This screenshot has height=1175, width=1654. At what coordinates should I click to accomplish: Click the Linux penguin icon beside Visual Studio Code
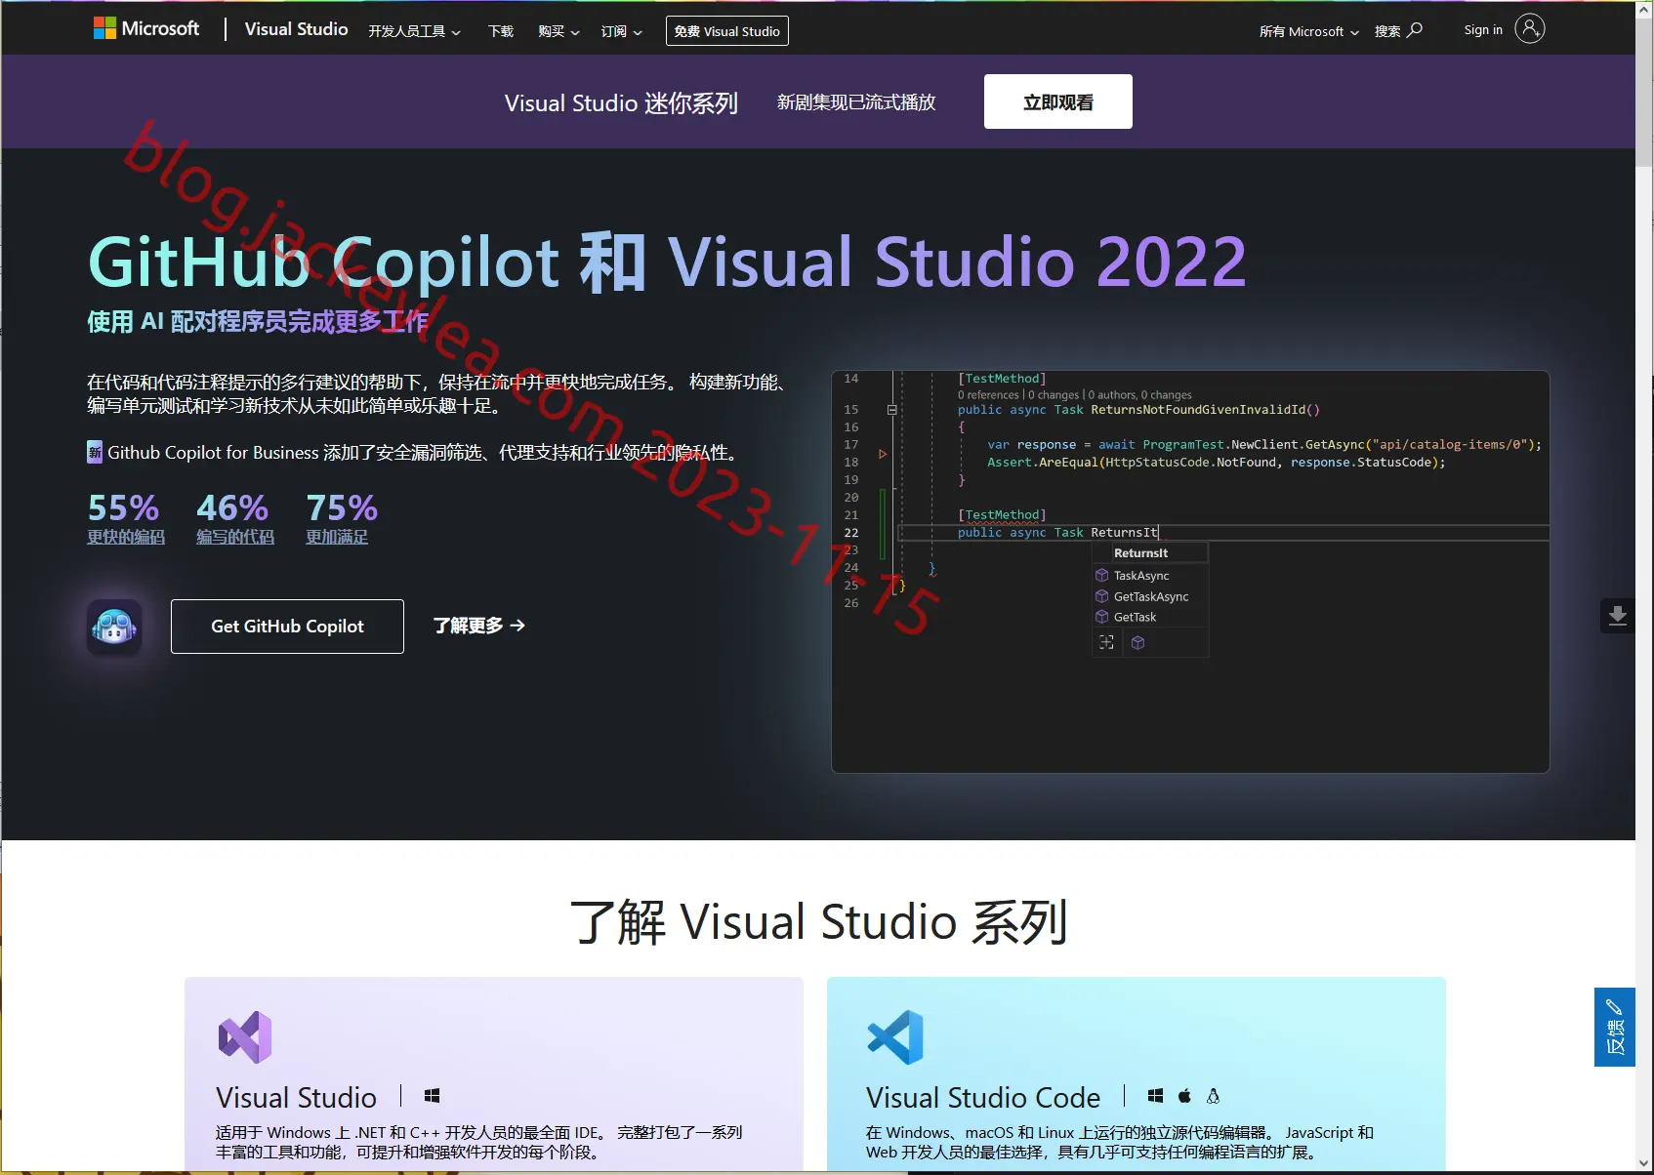point(1213,1096)
